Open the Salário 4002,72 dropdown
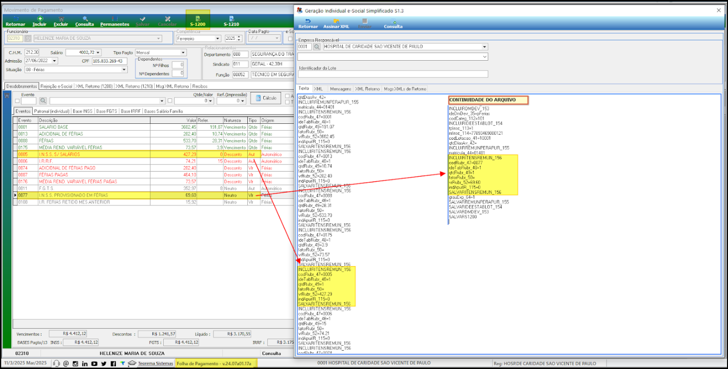Viewport: 728px width, 369px height. 98,52
